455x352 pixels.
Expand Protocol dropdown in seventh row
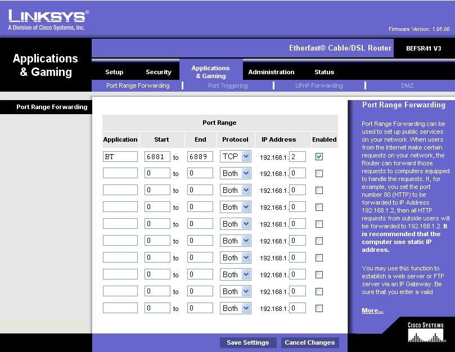pyautogui.click(x=235, y=258)
